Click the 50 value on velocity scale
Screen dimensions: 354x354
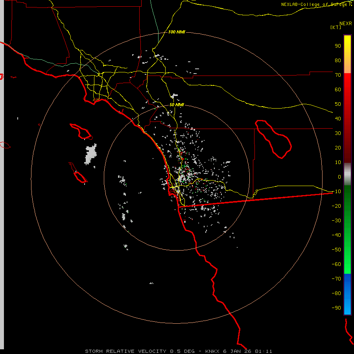338,104
